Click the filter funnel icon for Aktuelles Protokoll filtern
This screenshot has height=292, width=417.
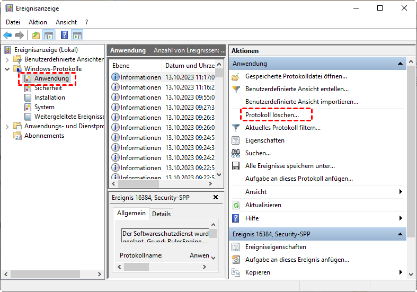tap(236, 128)
